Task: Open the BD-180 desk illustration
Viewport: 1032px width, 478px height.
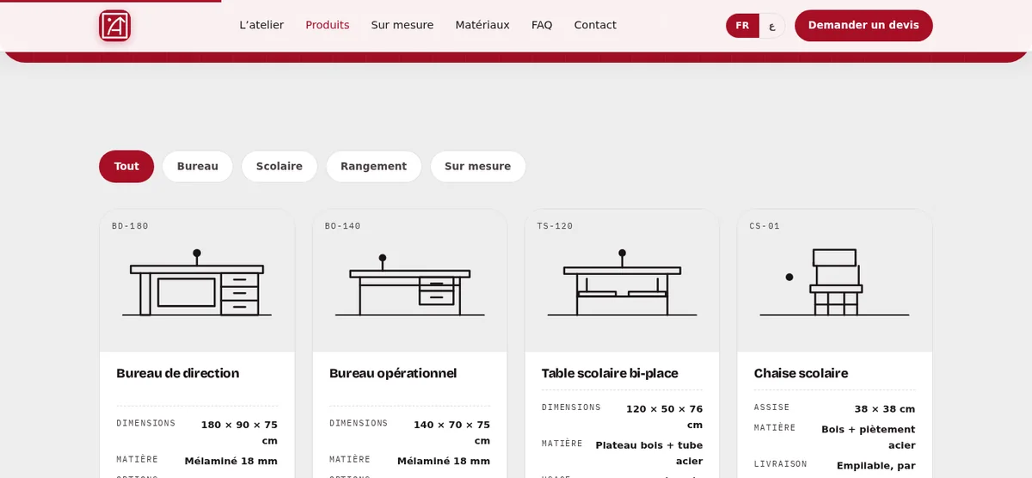Action: point(197,283)
